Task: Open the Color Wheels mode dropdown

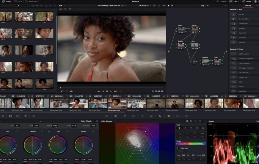Action: [x=87, y=121]
